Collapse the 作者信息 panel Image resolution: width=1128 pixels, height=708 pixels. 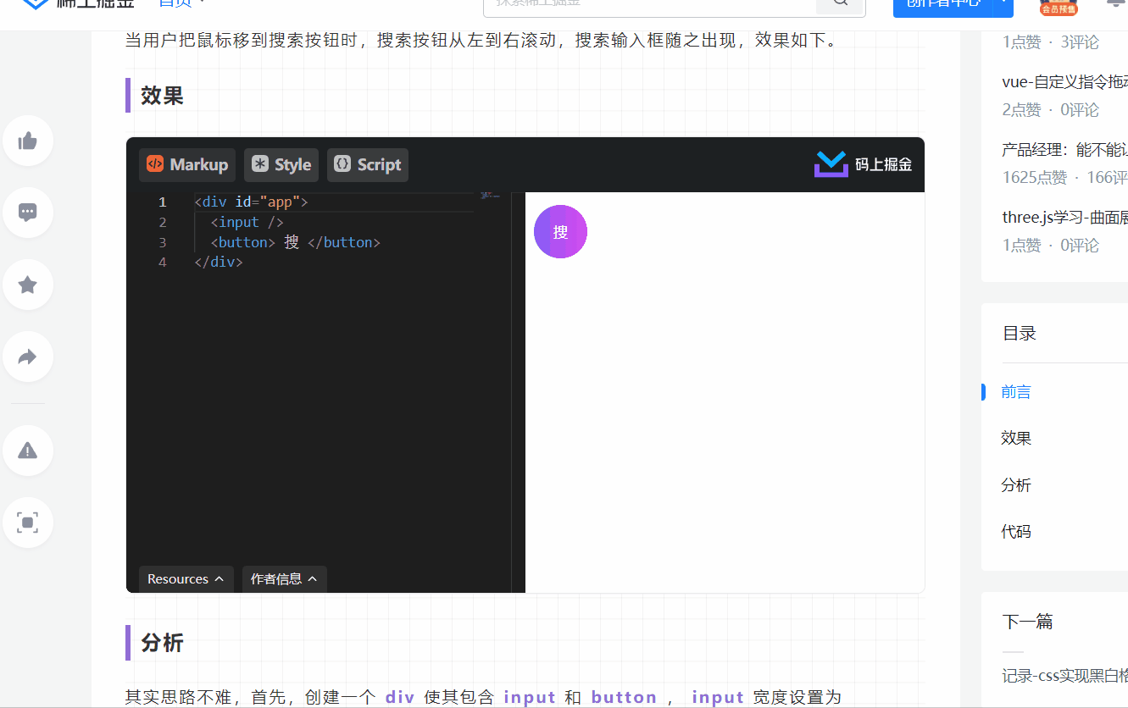pos(284,578)
